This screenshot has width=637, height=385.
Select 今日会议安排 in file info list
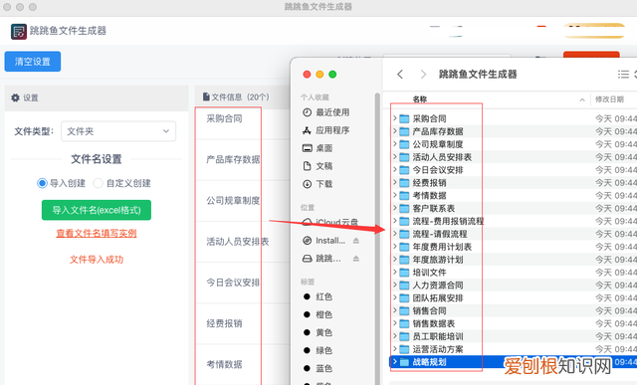click(x=233, y=283)
